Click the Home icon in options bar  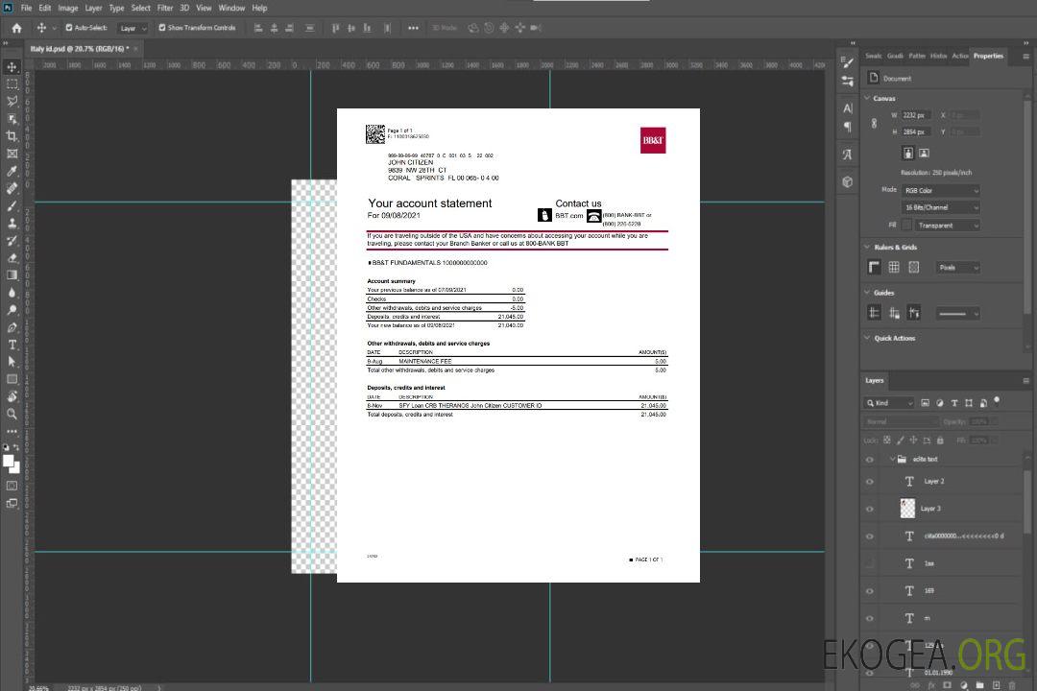click(16, 28)
